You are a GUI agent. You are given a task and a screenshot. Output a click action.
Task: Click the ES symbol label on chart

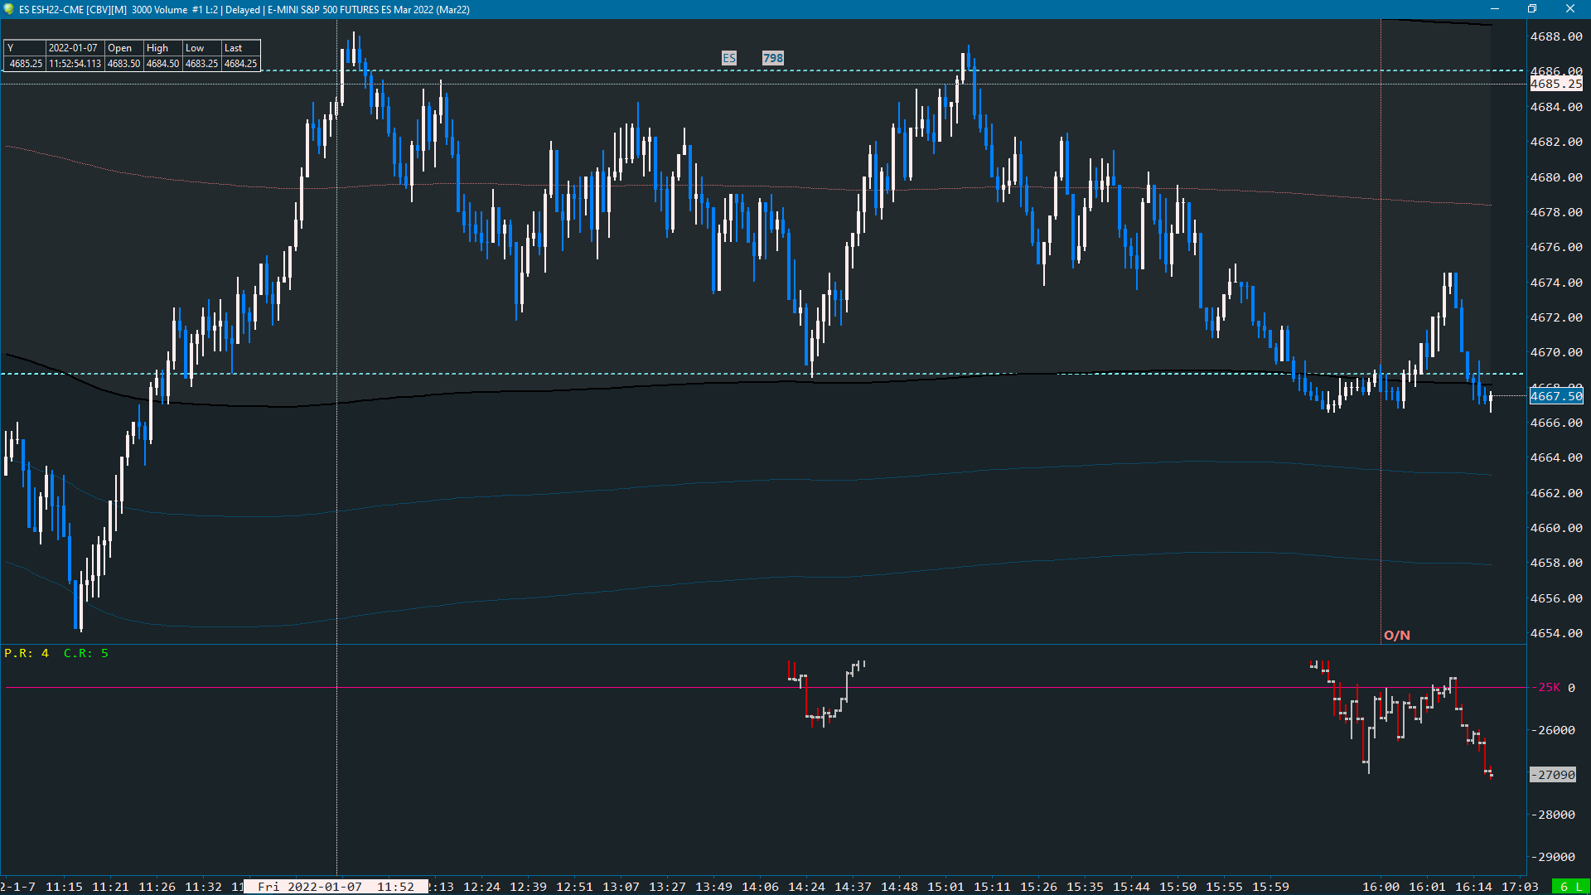tap(728, 58)
